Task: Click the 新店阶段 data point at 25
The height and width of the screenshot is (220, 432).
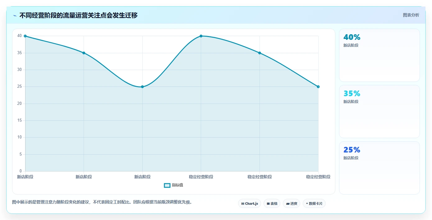Action: pos(142,87)
